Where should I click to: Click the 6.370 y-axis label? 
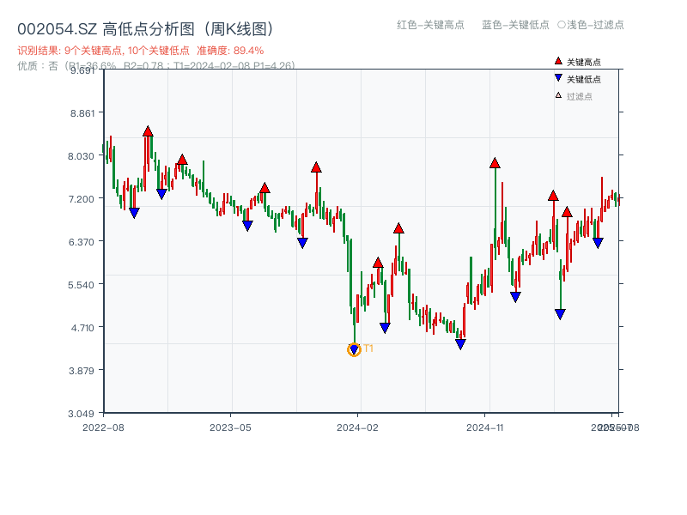point(81,242)
